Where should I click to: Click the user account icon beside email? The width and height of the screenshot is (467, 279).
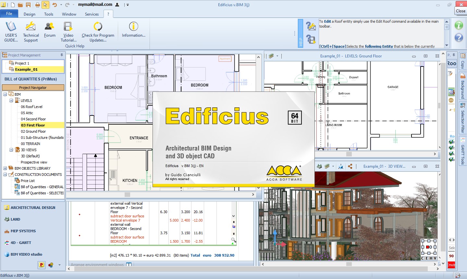click(x=117, y=5)
